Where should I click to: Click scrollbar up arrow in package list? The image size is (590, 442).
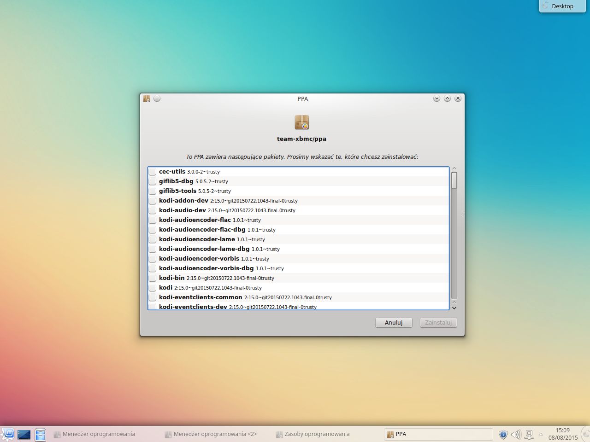coord(454,169)
